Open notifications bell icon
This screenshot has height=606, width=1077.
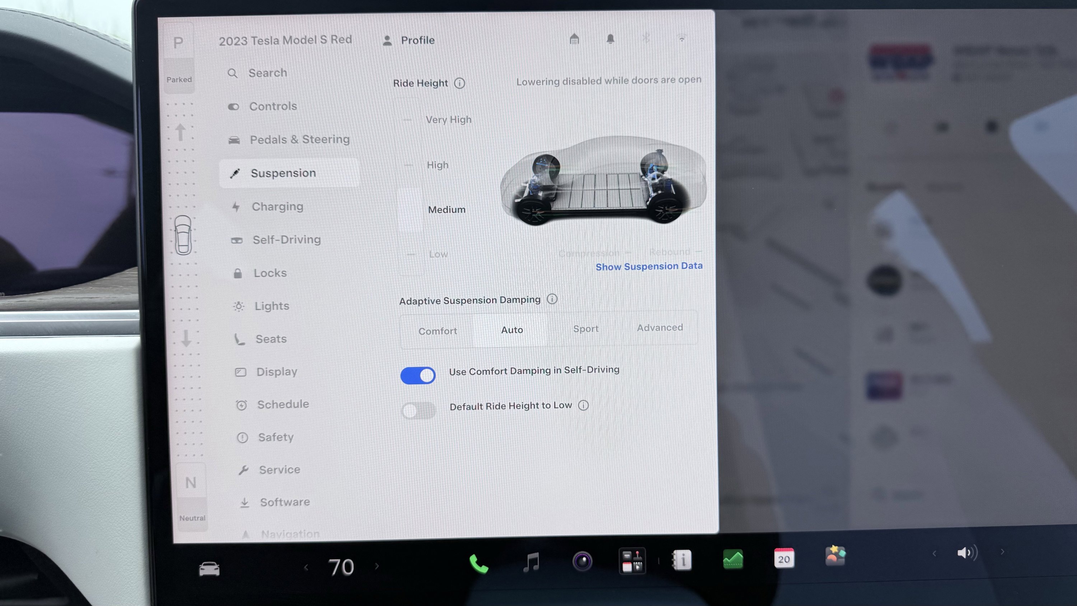click(610, 39)
